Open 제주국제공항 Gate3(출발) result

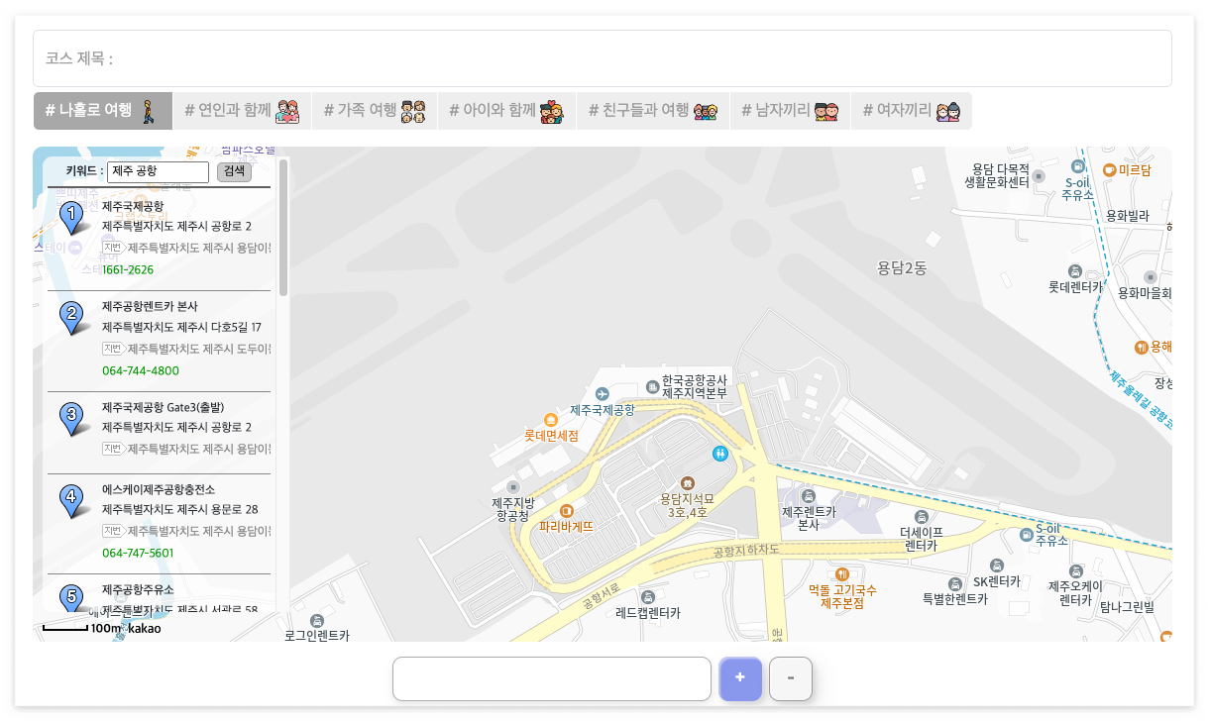tap(164, 407)
